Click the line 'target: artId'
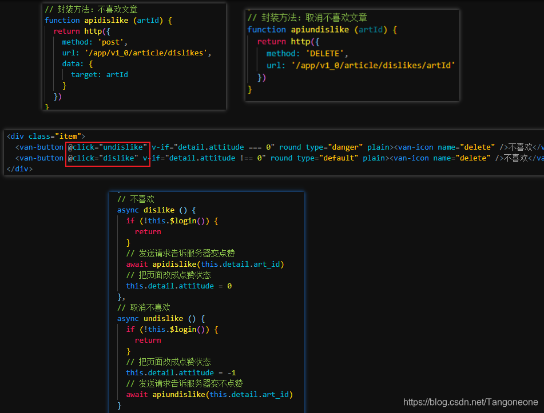 click(100, 75)
